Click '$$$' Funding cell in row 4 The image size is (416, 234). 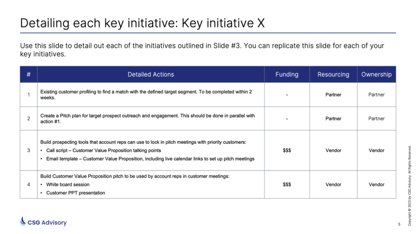tap(287, 185)
